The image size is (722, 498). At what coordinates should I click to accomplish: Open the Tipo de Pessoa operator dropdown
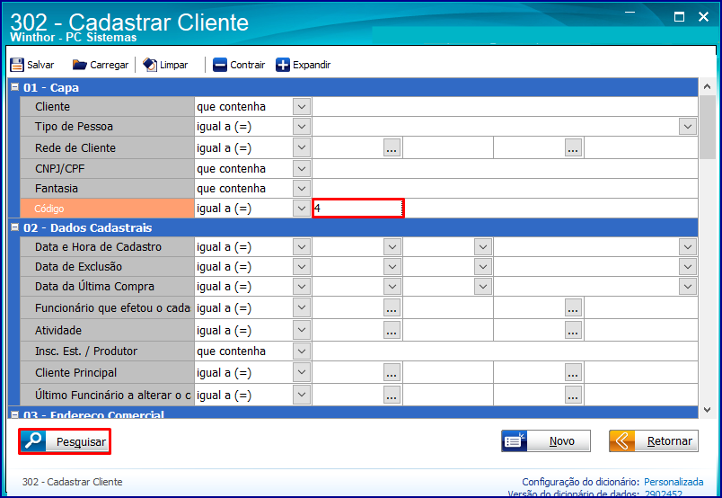click(x=302, y=127)
